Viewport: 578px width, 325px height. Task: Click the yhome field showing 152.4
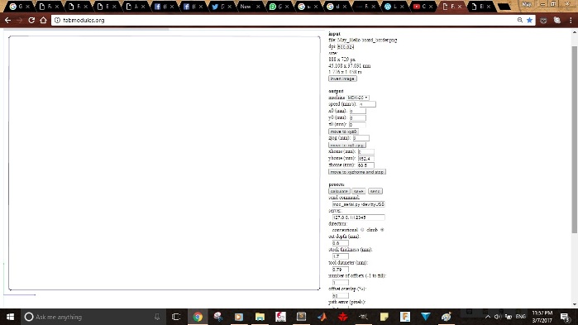coord(366,159)
